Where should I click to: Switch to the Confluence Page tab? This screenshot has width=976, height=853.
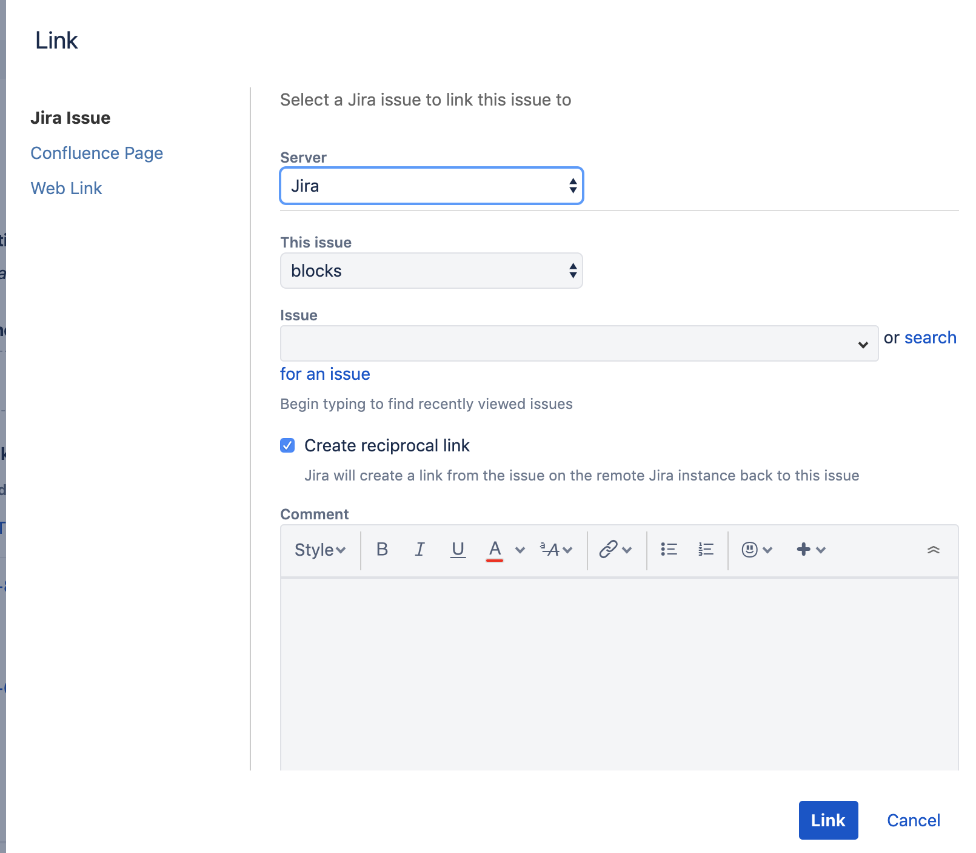[96, 153]
